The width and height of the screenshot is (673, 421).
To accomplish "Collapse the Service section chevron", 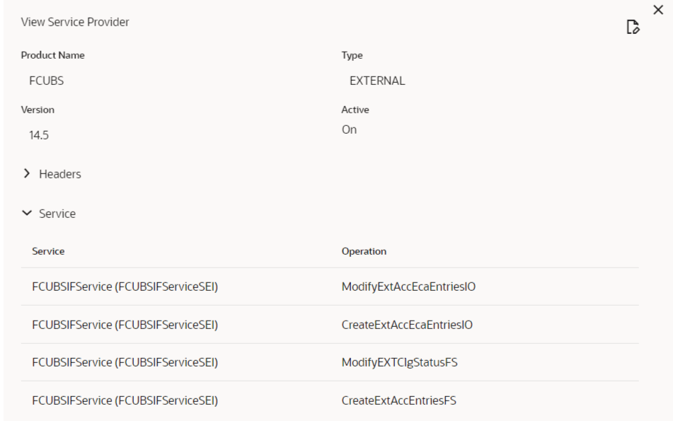I will (x=27, y=213).
